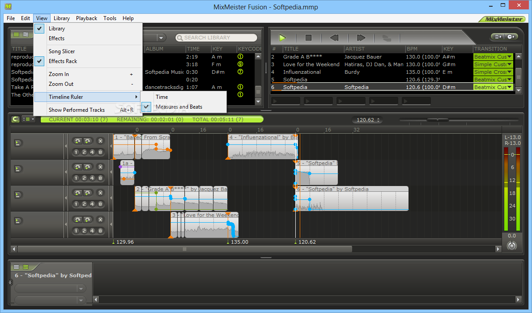Click the X button on the "1a" clip track
532x313 pixels.
(100, 167)
